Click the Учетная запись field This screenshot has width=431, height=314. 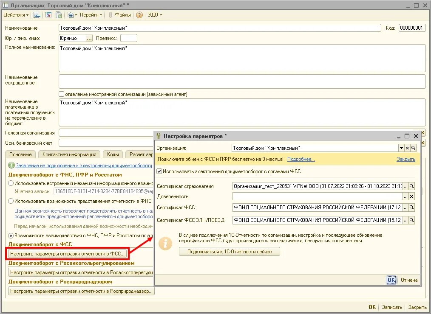[103, 191]
